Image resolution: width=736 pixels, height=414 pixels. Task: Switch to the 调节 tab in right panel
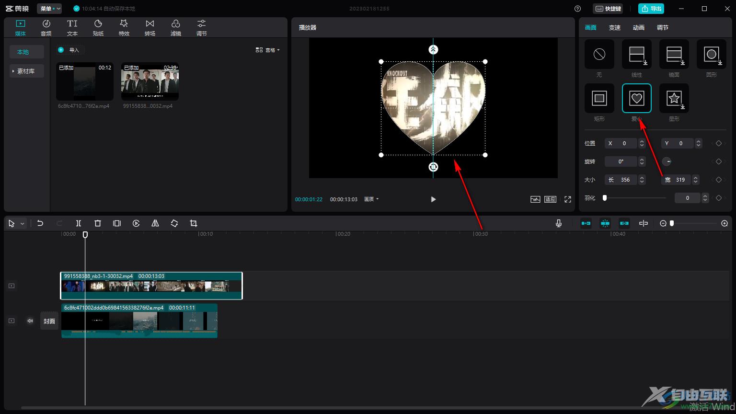click(x=663, y=28)
